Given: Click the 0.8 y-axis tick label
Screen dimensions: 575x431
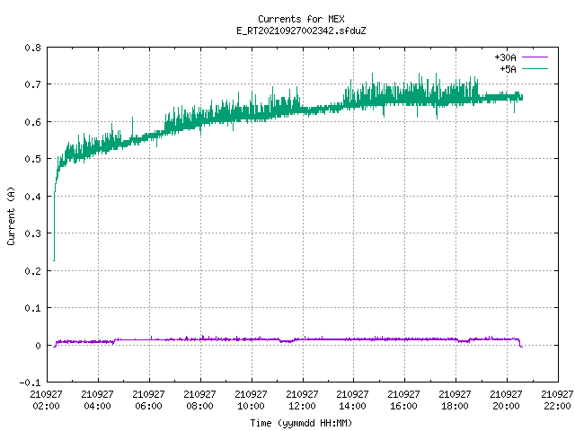Looking at the screenshot, I should [x=32, y=48].
